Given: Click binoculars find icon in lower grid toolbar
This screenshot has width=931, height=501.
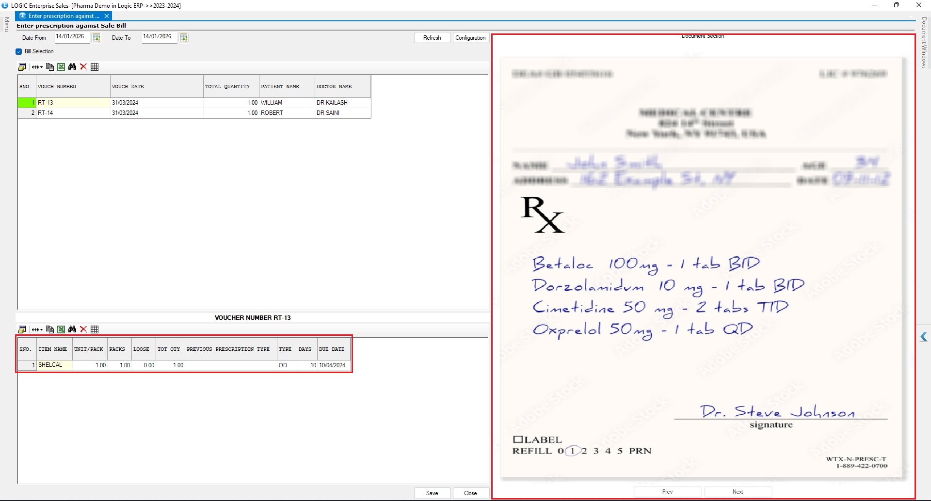Looking at the screenshot, I should click(72, 329).
